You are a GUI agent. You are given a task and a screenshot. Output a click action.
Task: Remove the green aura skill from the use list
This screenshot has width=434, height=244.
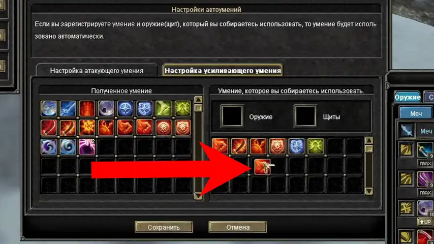pos(316,146)
